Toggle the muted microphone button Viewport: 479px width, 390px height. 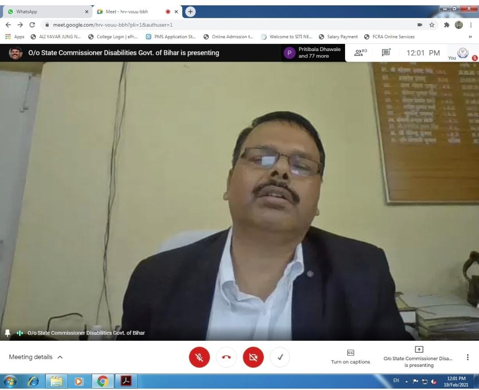[x=199, y=357]
